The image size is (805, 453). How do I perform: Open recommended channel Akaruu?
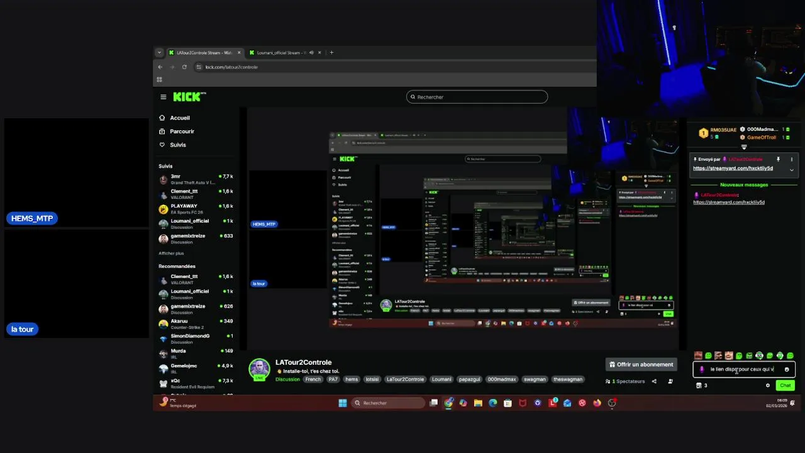tap(196, 323)
